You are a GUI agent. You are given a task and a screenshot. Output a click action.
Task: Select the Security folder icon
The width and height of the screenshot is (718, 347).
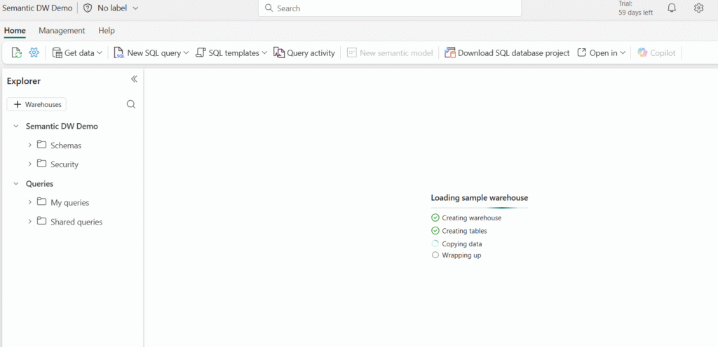point(41,164)
